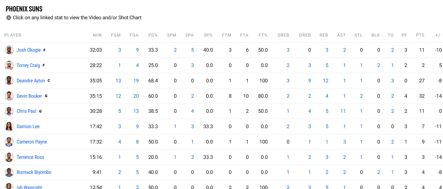View Torrey Craig's 2 blocks

click(x=379, y=65)
